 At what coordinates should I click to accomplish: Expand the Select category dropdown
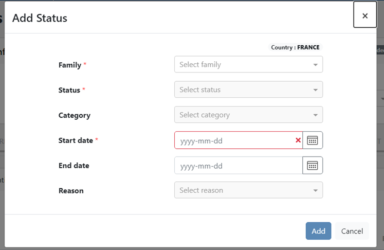[x=248, y=115]
